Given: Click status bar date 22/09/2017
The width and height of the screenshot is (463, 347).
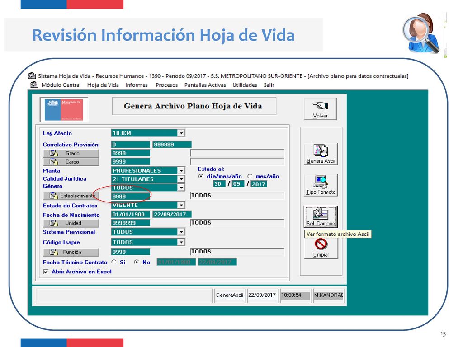Looking at the screenshot, I should pyautogui.click(x=262, y=295).
